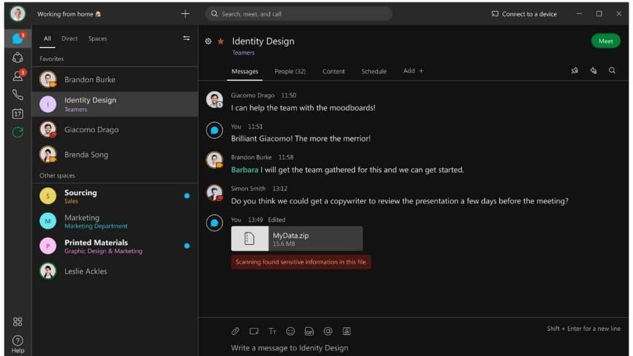Open the Notifications bell in the sidebar
Viewport: 633px width, 356px height.
(18, 56)
